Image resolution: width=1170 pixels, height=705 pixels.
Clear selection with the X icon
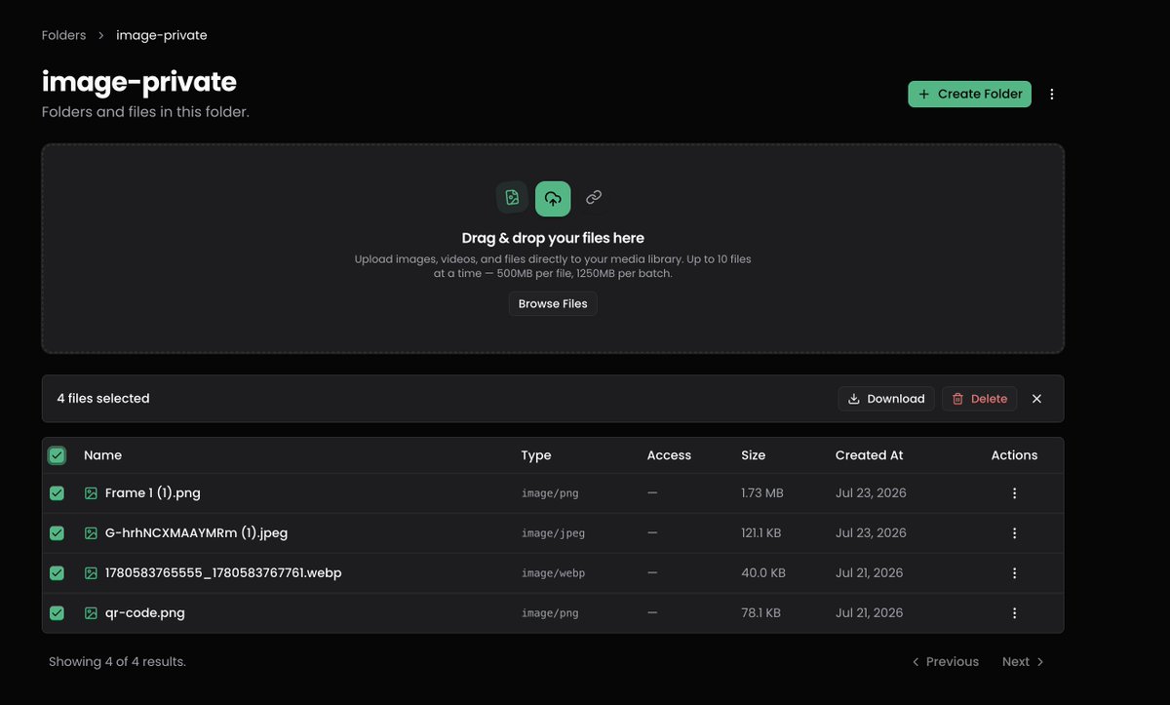(x=1036, y=399)
